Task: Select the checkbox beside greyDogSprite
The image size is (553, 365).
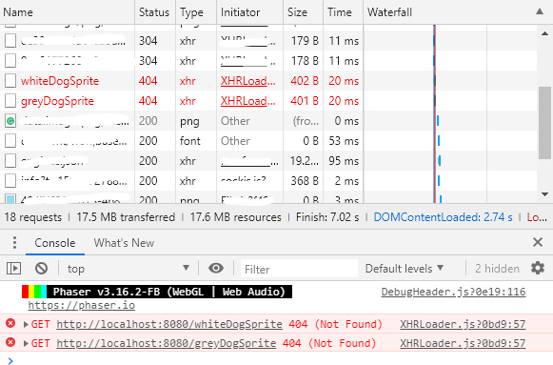Action: point(10,101)
